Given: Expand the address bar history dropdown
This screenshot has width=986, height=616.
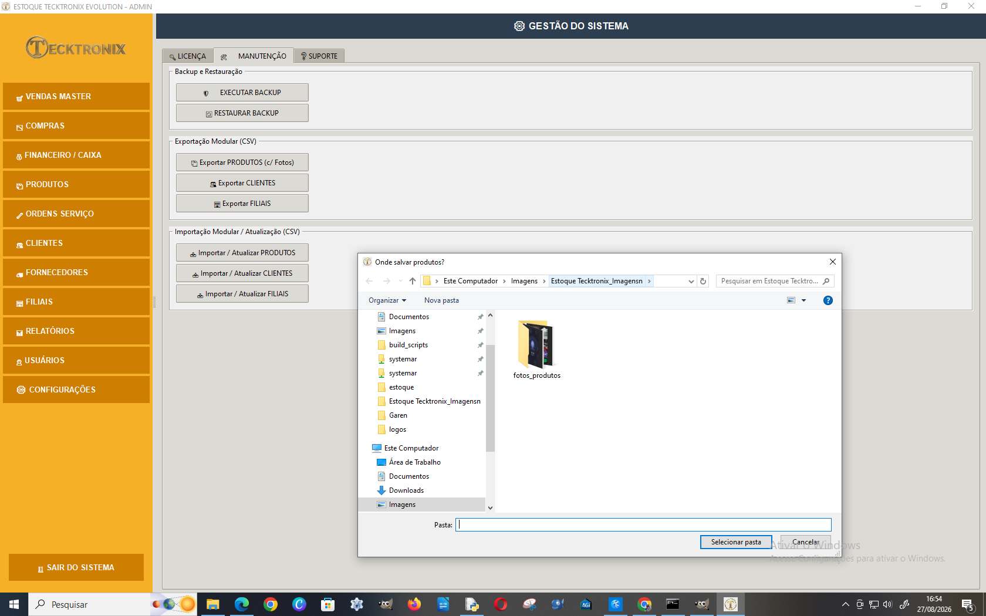Looking at the screenshot, I should 691,281.
